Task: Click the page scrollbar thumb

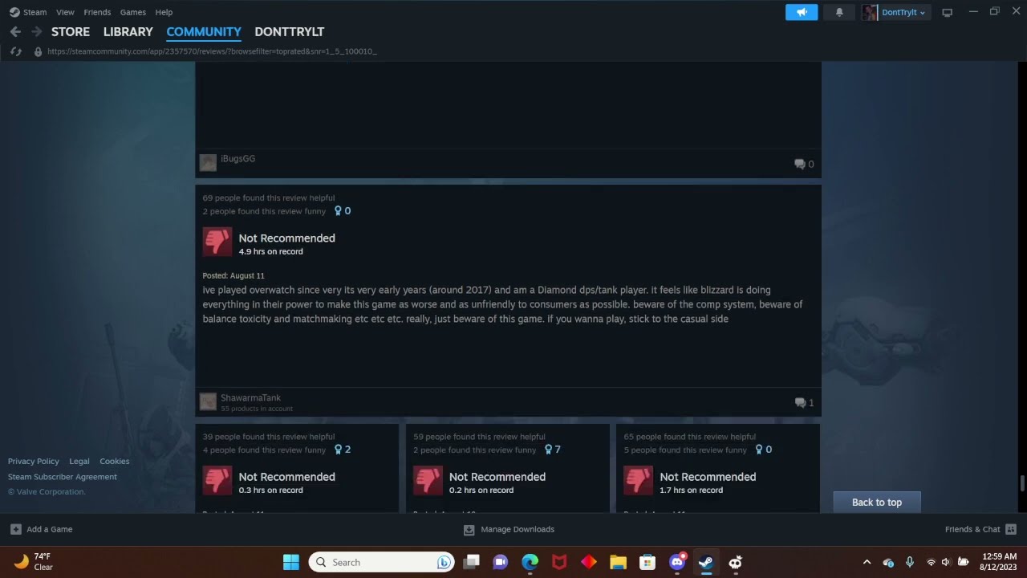Action: point(1022,482)
